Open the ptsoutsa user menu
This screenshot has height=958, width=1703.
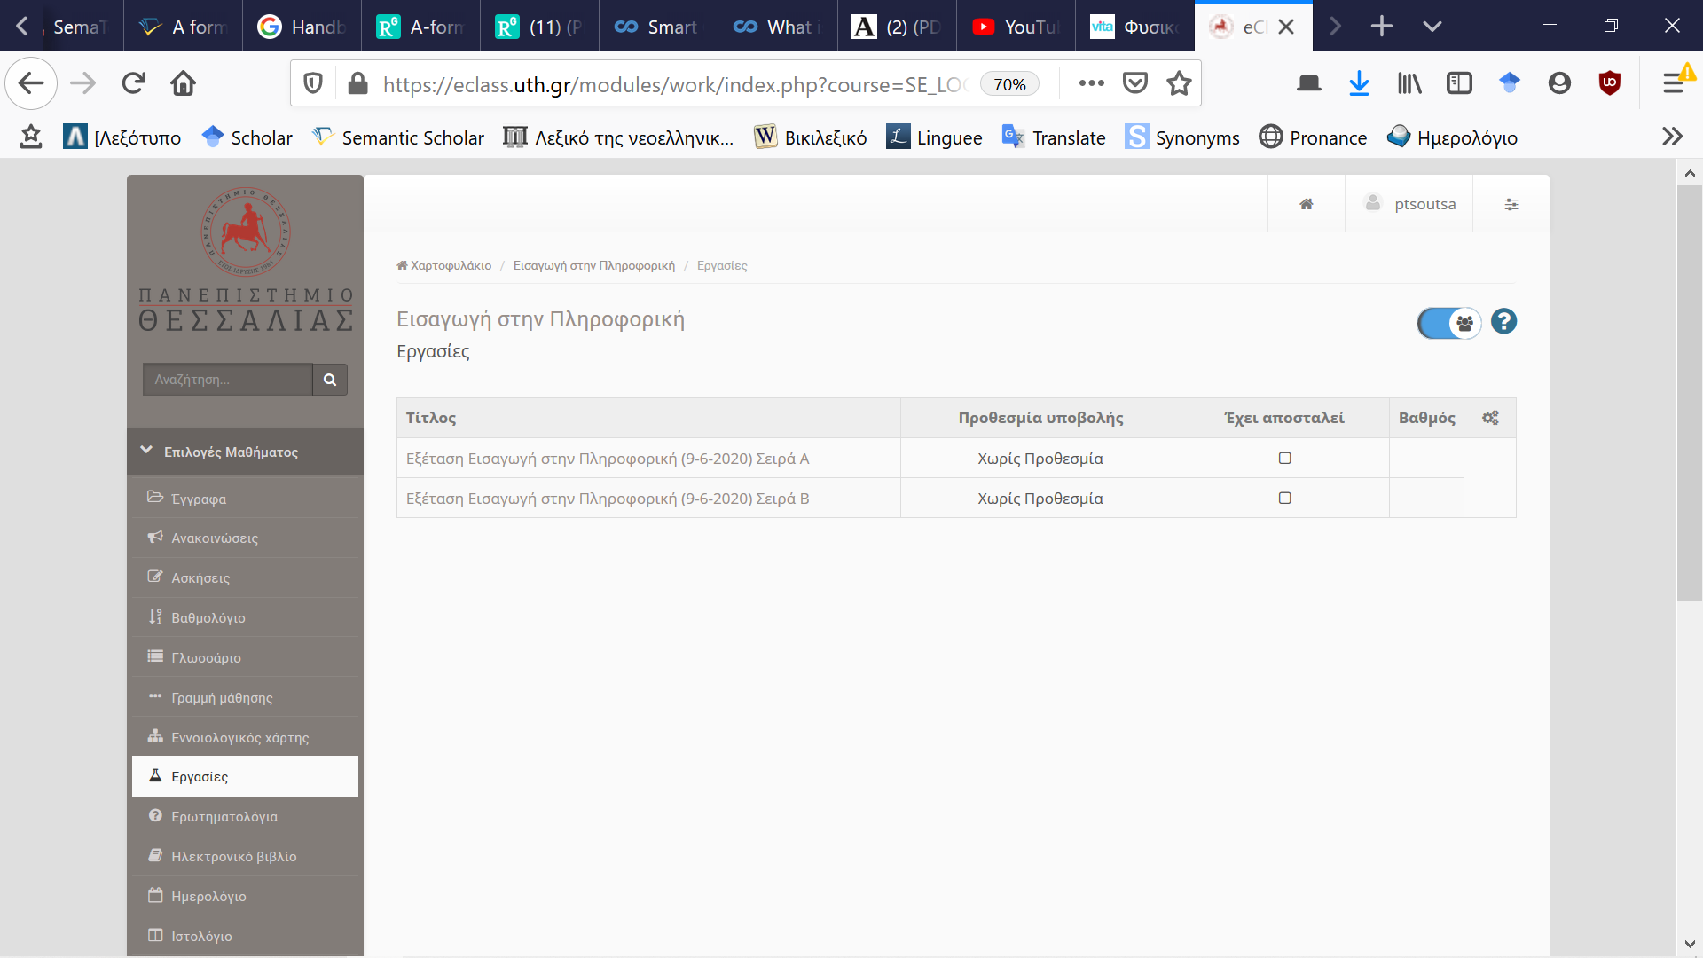1409,204
